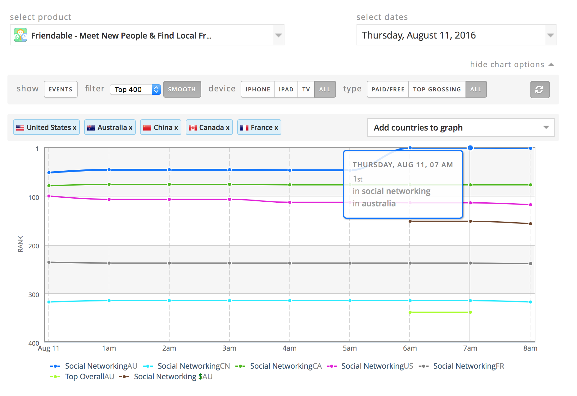Toggle Social NetworkingCA legend series
The height and width of the screenshot is (396, 577).
(x=279, y=366)
